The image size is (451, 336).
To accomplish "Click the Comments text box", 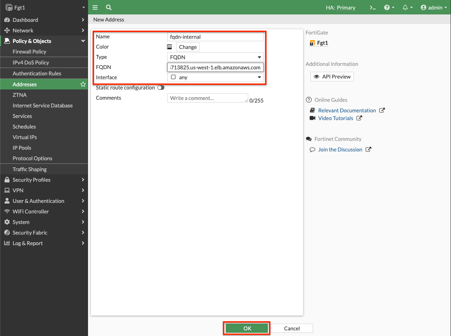I will (208, 98).
